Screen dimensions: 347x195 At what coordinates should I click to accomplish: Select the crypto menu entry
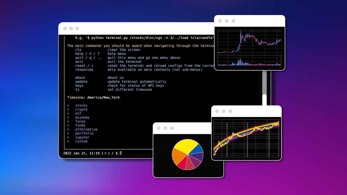(x=81, y=109)
